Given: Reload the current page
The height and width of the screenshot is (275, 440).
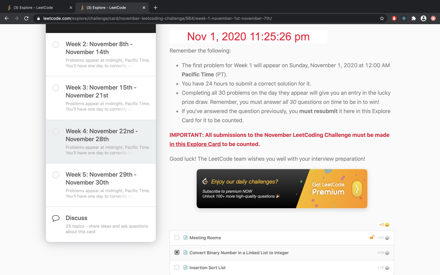Looking at the screenshot, I should (x=26, y=18).
